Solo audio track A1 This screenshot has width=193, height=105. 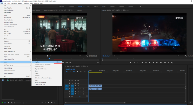(x=81, y=89)
